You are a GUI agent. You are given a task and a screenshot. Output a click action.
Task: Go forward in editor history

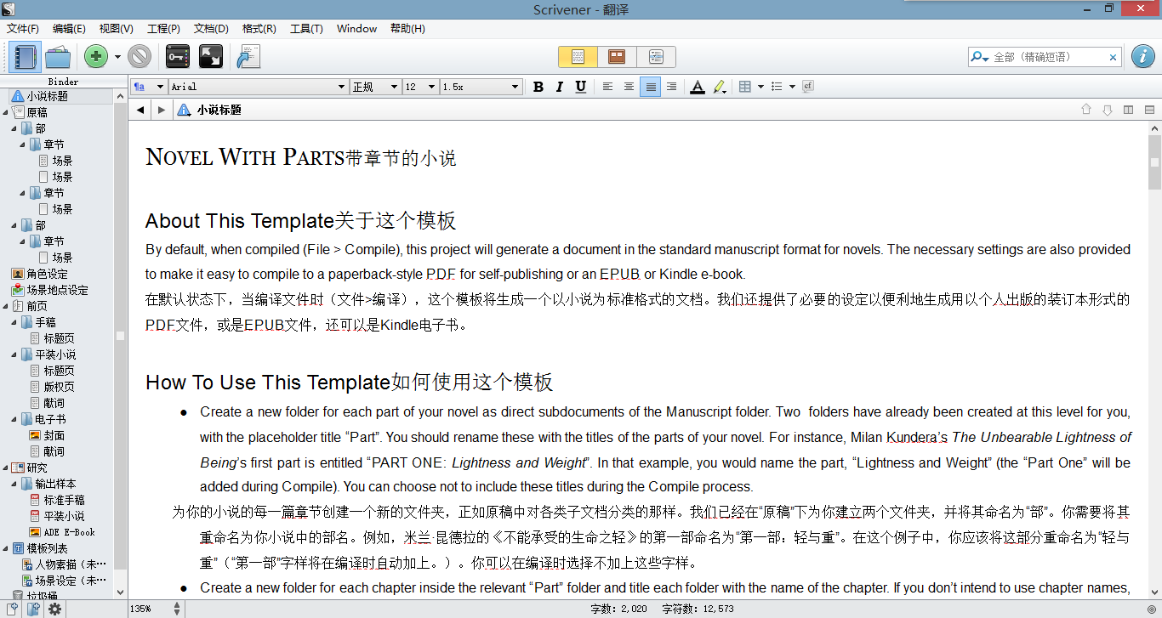[x=162, y=110]
